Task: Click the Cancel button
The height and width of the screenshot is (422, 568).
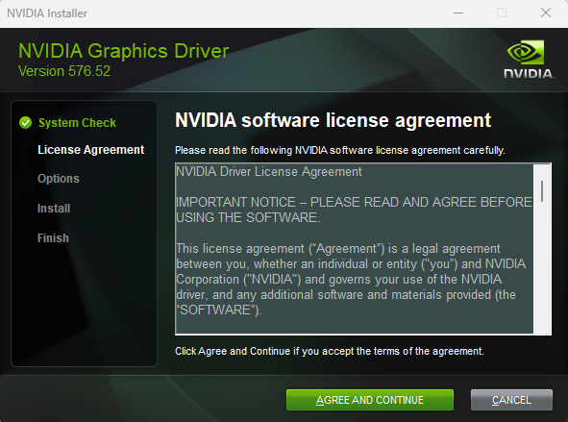Action: coord(511,400)
